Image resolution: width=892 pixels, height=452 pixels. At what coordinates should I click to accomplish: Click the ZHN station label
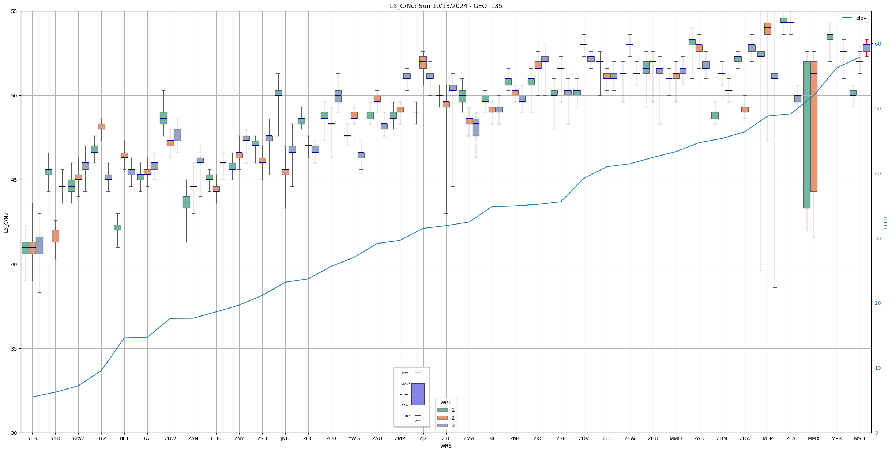point(722,438)
